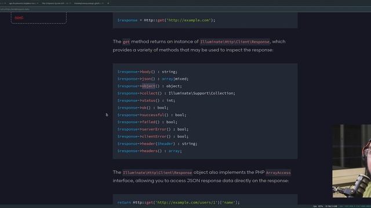Click the $response->headers() line

(150, 151)
